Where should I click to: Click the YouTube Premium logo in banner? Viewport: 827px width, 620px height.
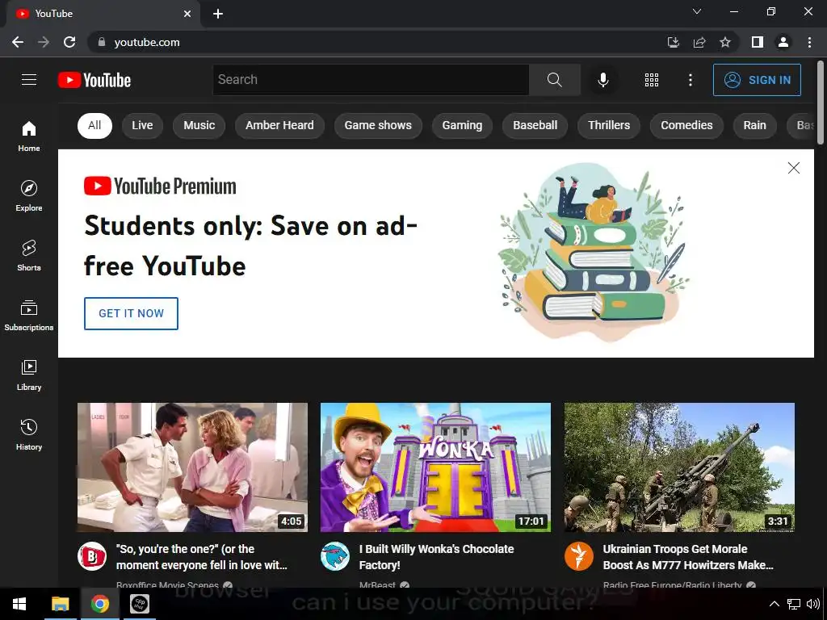[161, 186]
